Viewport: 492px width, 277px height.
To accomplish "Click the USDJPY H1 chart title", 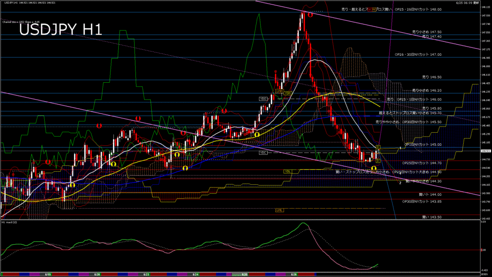I will click(61, 30).
